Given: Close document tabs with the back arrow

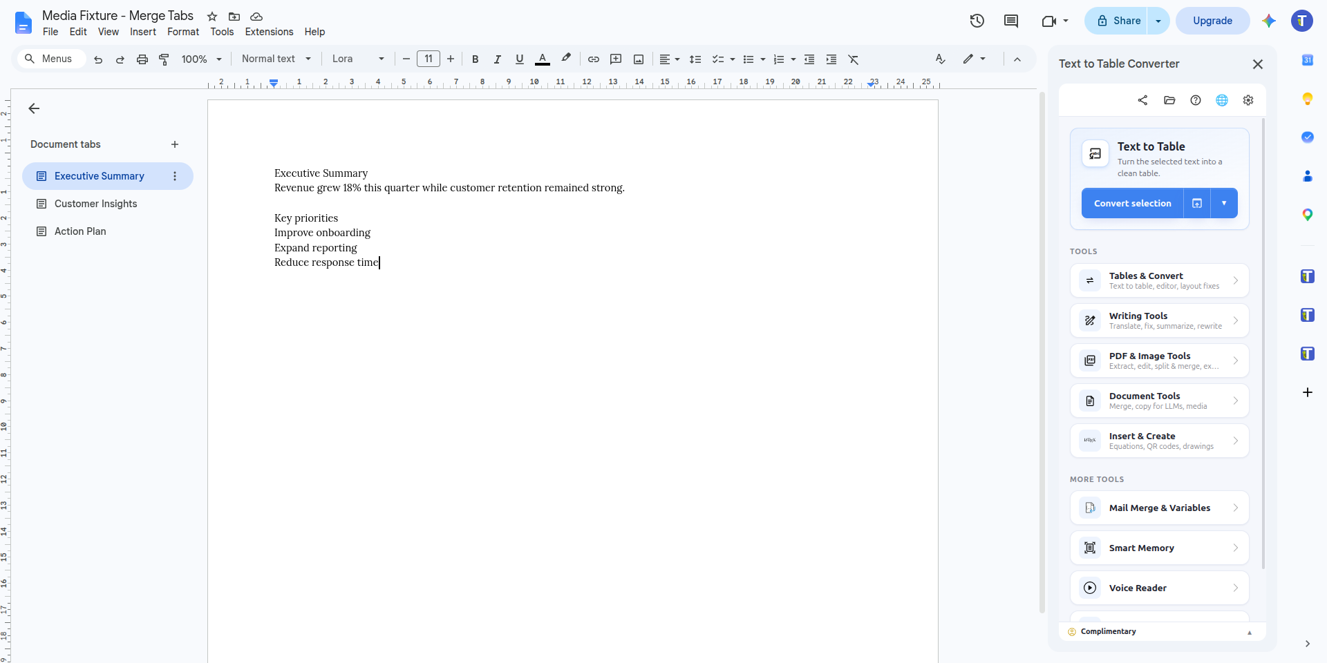Looking at the screenshot, I should click(34, 108).
